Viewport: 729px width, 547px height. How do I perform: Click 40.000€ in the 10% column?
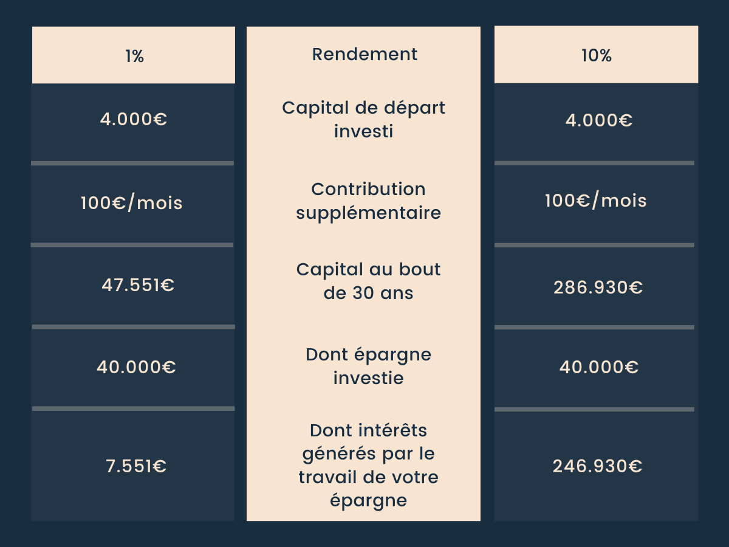coord(598,367)
